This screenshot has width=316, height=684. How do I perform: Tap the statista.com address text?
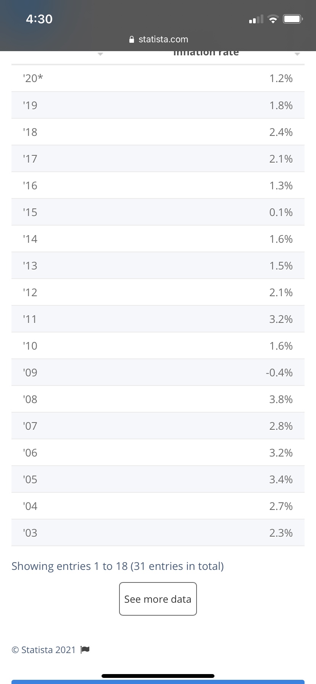(163, 39)
